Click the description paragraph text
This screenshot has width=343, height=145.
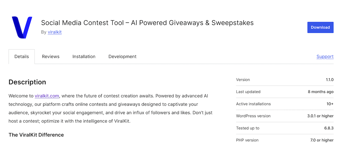[110, 108]
